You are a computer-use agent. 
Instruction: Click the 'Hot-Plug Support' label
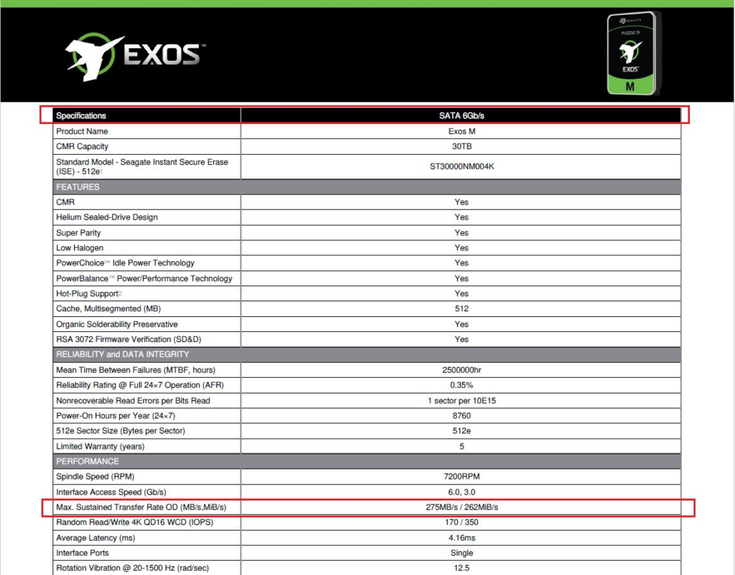pyautogui.click(x=88, y=293)
